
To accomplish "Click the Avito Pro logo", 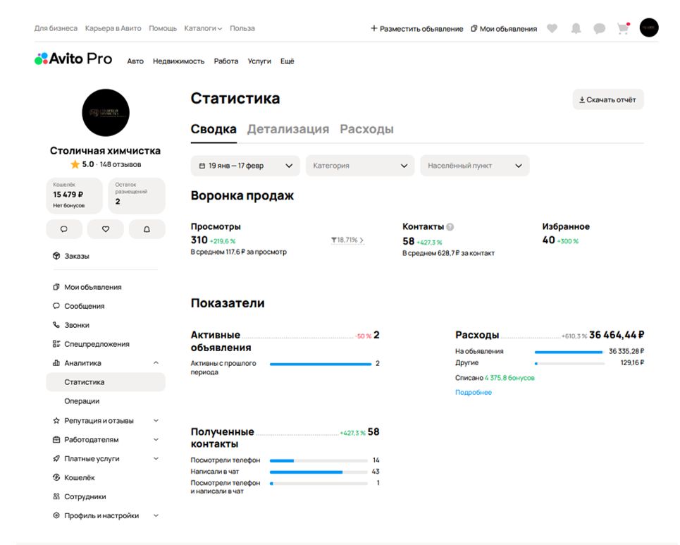I will [73, 59].
